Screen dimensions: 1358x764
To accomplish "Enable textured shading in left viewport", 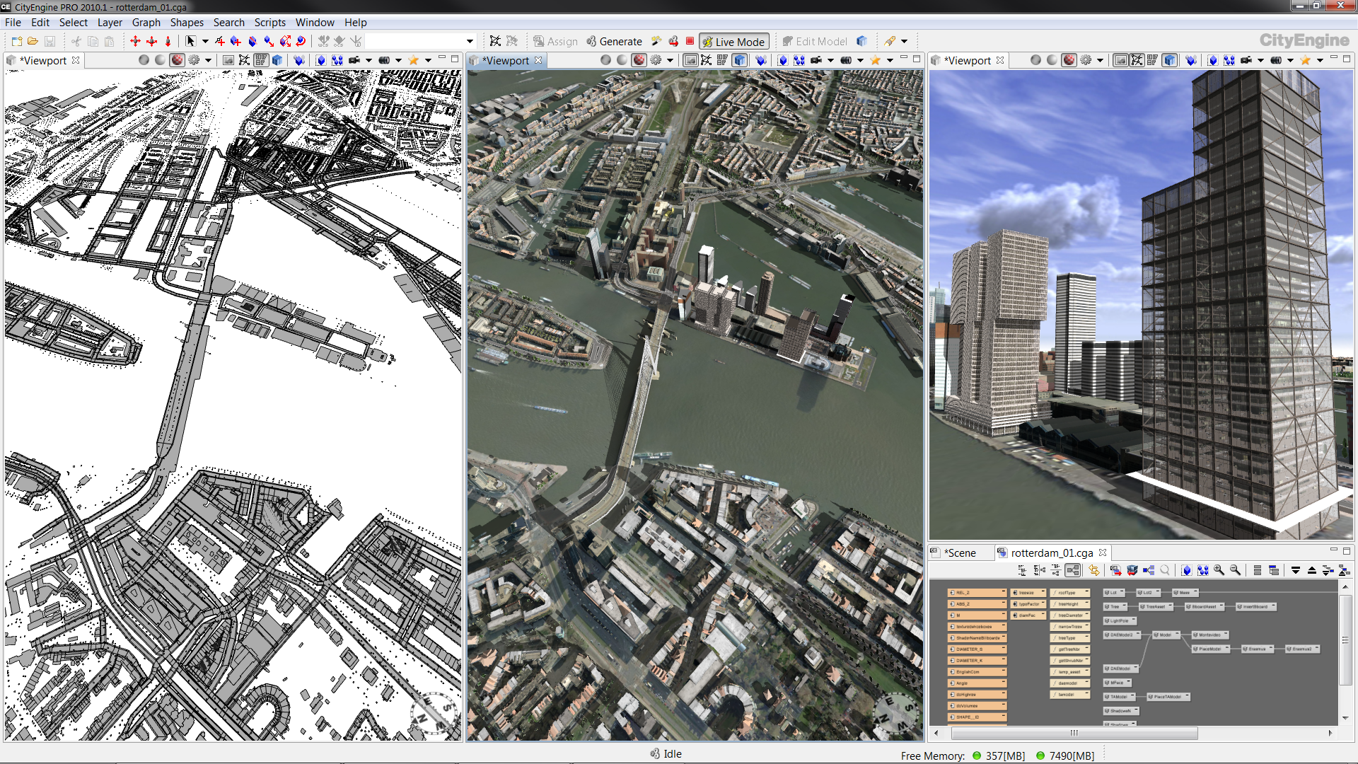I will point(177,60).
